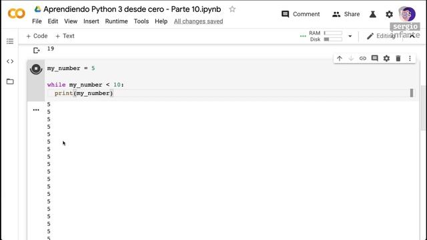Move cell down with arrow icon
The image size is (427, 240).
[x=351, y=58]
